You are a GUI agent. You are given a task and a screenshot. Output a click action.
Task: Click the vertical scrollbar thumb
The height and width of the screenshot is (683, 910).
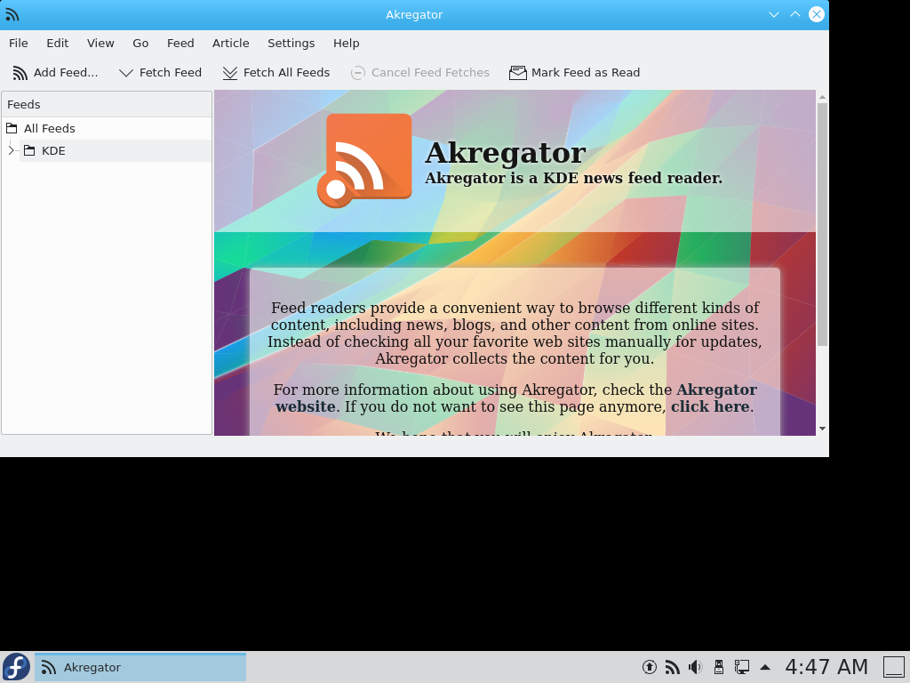(822, 224)
